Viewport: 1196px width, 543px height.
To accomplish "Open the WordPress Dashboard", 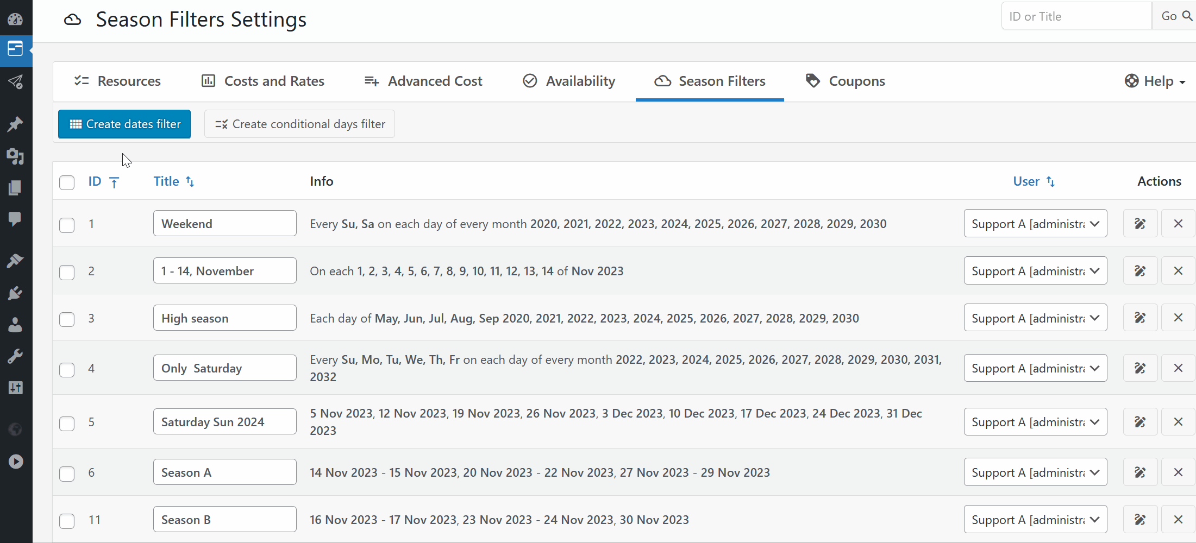I will click(15, 19).
